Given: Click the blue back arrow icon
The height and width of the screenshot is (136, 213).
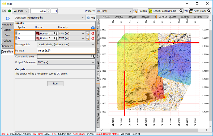Looking at the screenshot, I should click(8, 18).
